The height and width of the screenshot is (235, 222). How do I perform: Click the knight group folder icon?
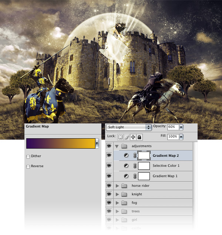(x=124, y=194)
